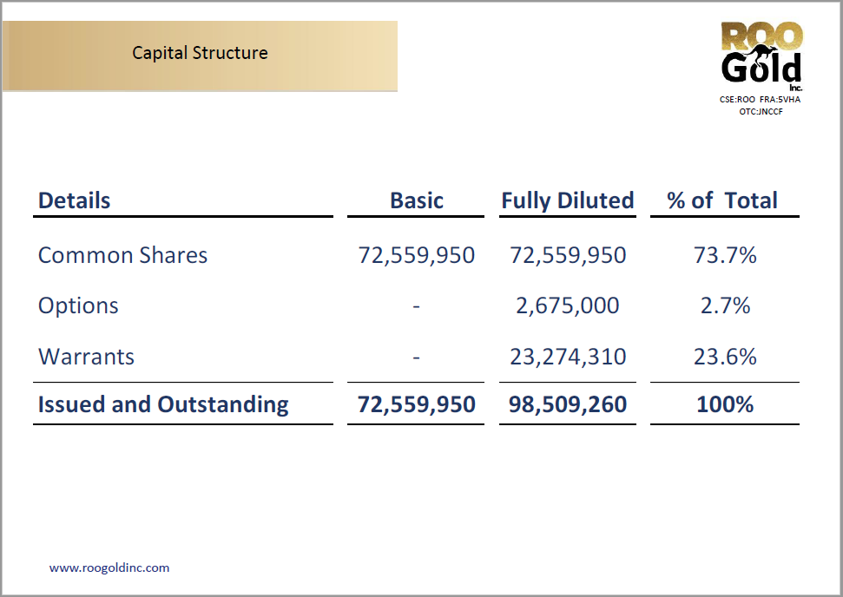Select the "Capital Structure" slide title
The image size is (843, 597).
200,53
